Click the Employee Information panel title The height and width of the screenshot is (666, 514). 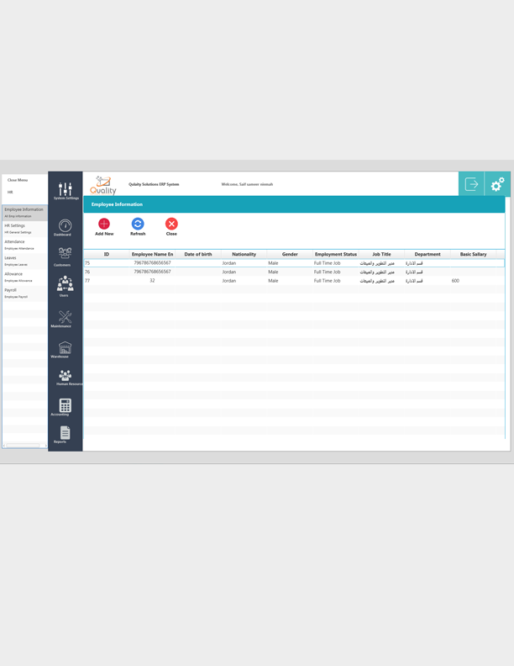[117, 204]
